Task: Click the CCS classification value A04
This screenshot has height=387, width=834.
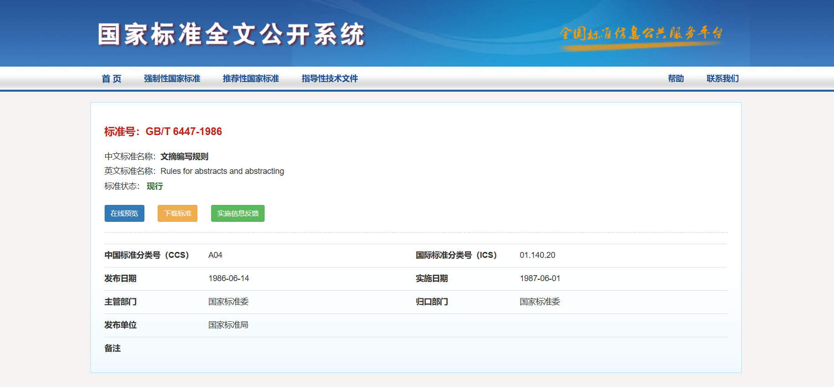Action: click(215, 255)
